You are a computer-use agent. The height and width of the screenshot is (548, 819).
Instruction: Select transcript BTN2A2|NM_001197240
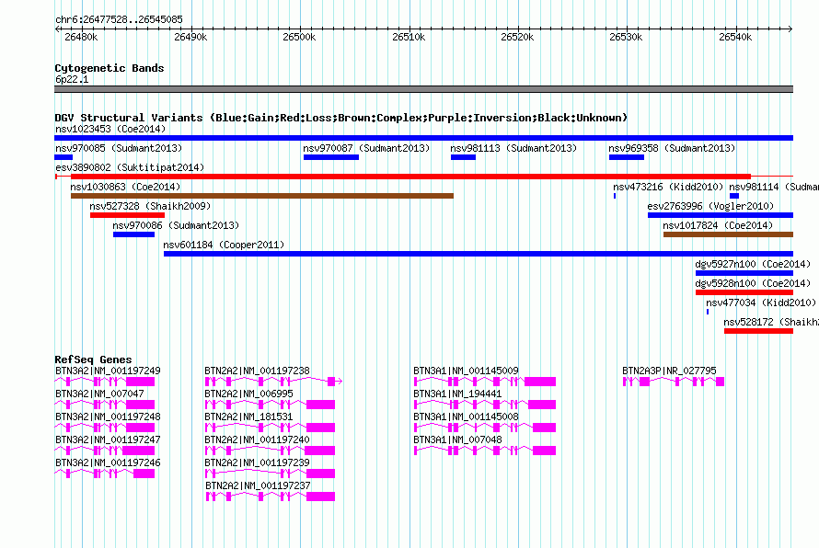[x=257, y=440]
